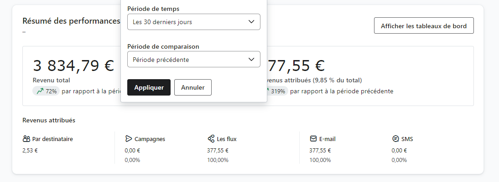Click the Les flux flow icon
Viewport: 499px width, 182px height.
(x=211, y=139)
